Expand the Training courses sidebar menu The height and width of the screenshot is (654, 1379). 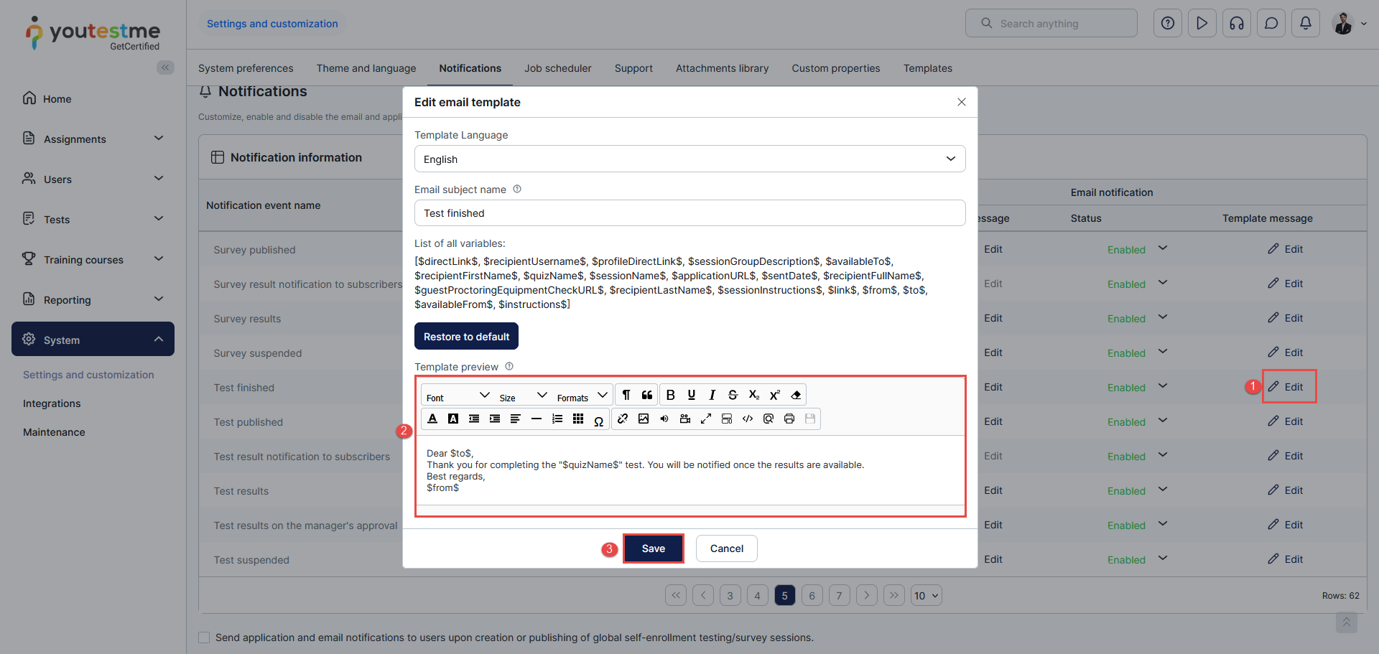tap(93, 259)
